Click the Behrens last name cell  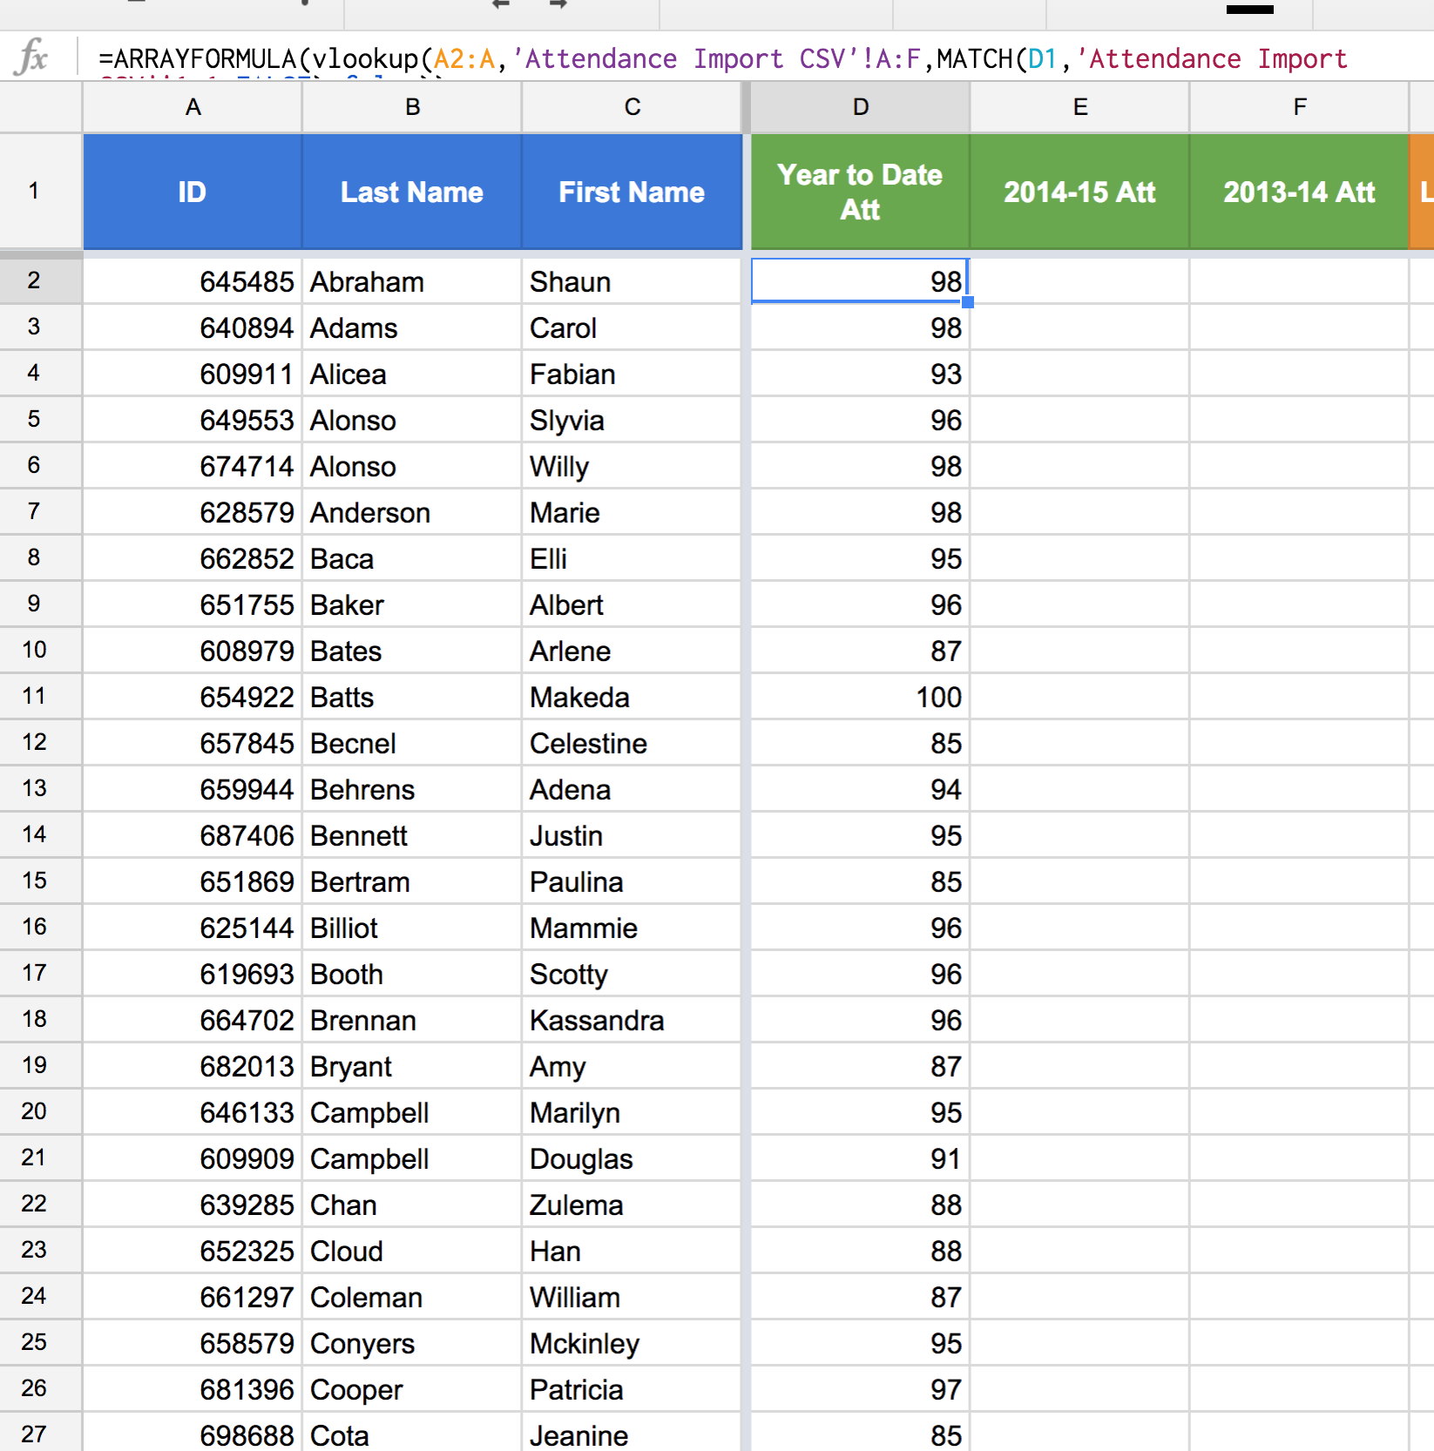click(412, 789)
